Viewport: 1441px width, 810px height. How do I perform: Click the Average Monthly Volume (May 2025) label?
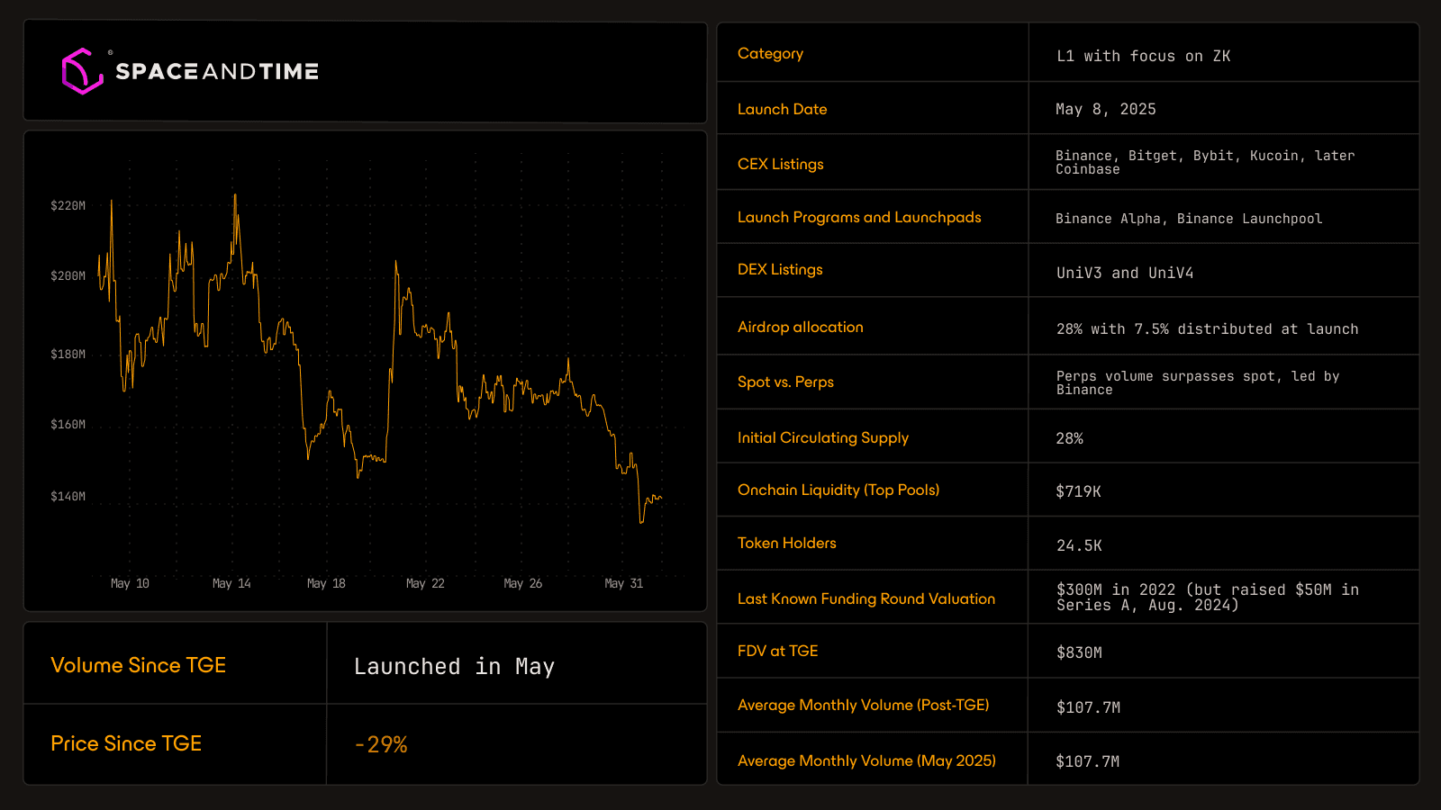[866, 761]
